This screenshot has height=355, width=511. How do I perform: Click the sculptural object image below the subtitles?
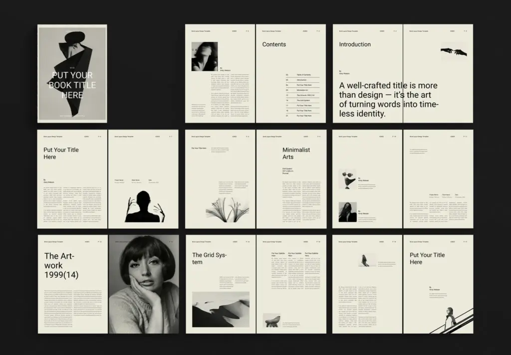click(271, 319)
